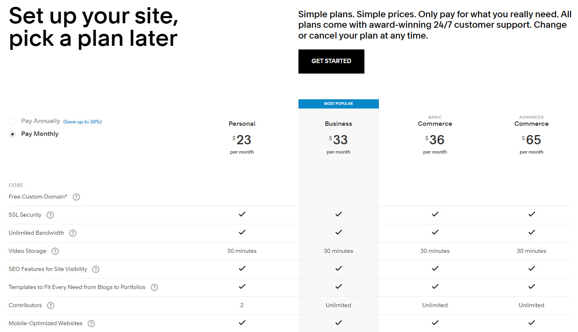Viewport: 578px width, 332px height.
Task: Choose the Advanced Commerce plan heading
Action: click(x=531, y=124)
